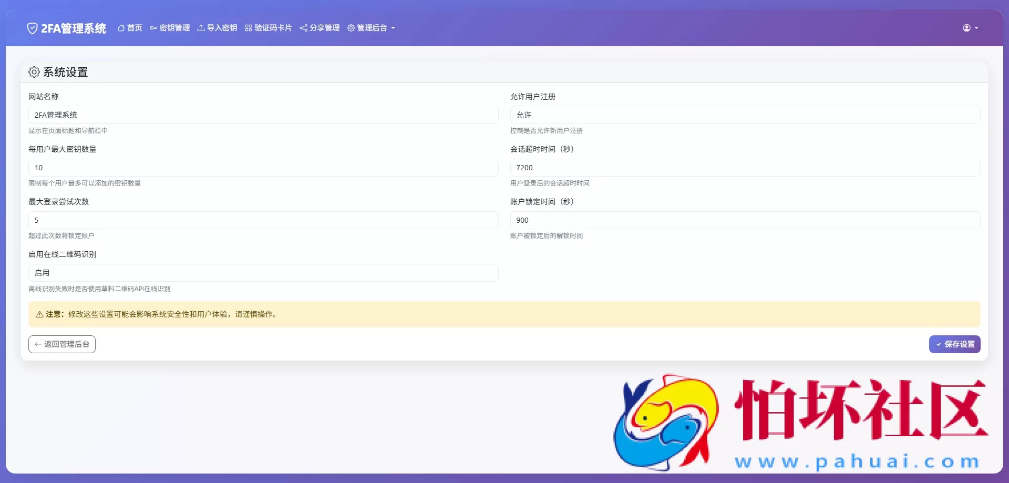Select the home icon beside 首页
The width and height of the screenshot is (1009, 483).
click(120, 28)
